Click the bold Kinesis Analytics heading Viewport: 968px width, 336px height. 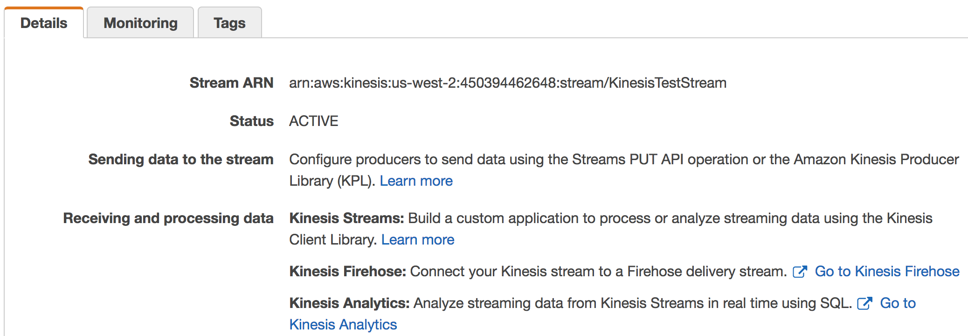(349, 303)
